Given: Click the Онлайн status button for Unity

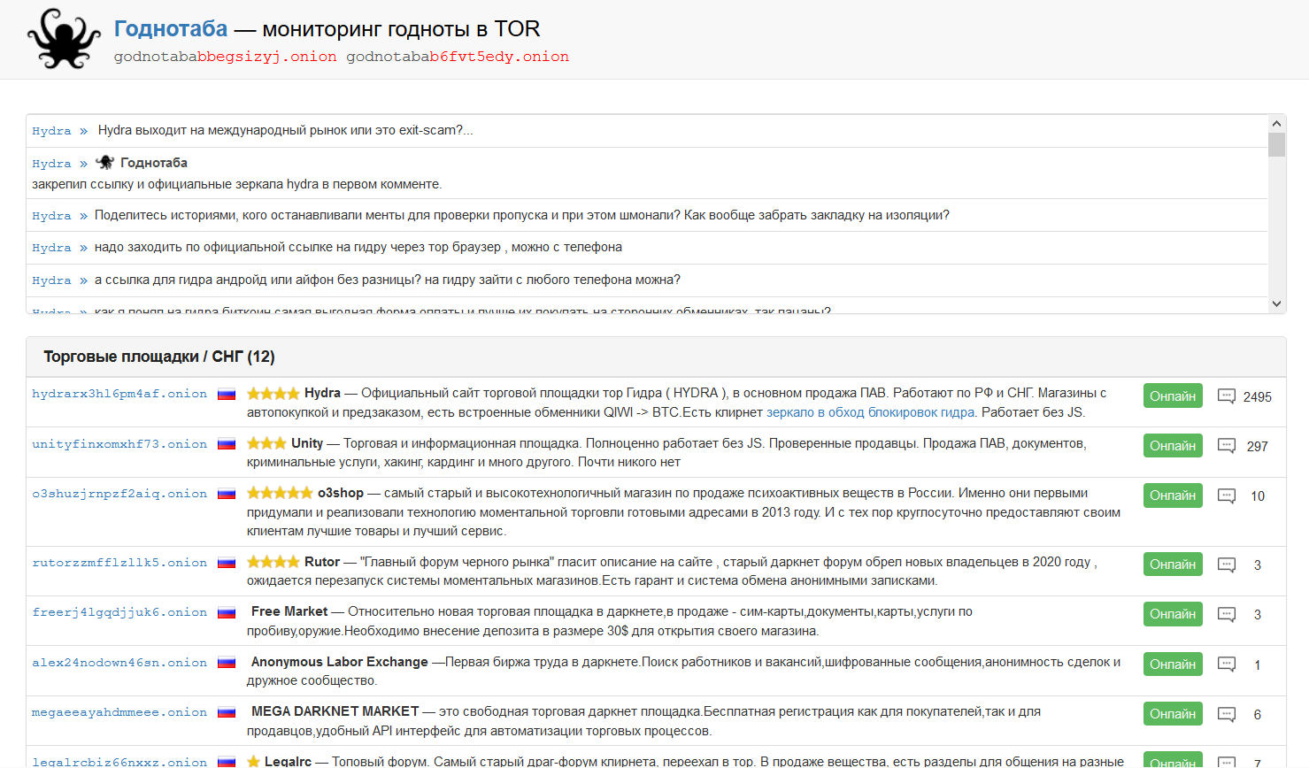Looking at the screenshot, I should pyautogui.click(x=1173, y=446).
